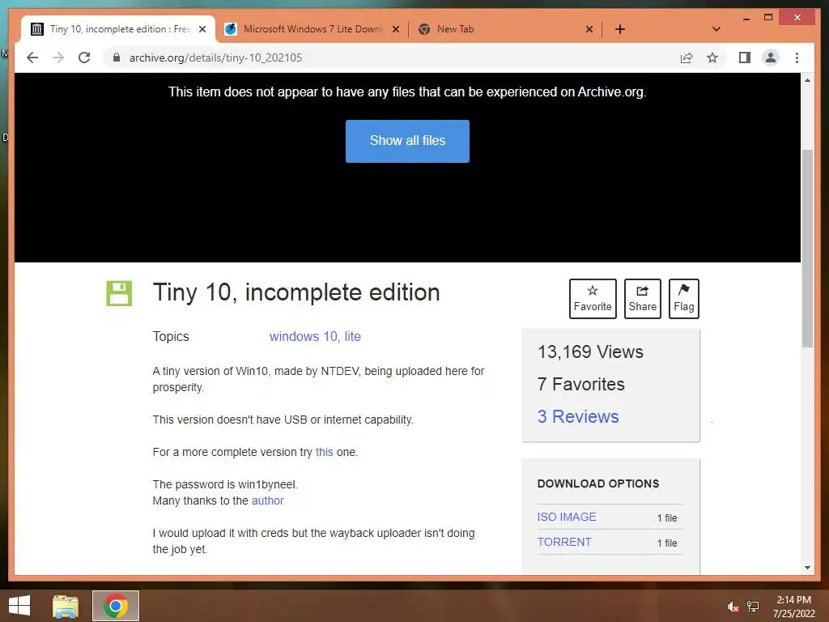The height and width of the screenshot is (622, 829).
Task: Open the 3 Reviews link
Action: point(578,416)
